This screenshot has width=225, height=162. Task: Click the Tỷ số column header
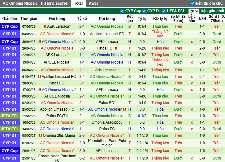[82, 19]
